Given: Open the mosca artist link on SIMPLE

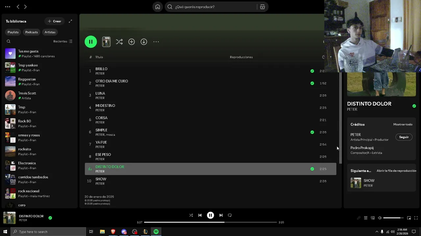Looking at the screenshot, I should [x=111, y=135].
